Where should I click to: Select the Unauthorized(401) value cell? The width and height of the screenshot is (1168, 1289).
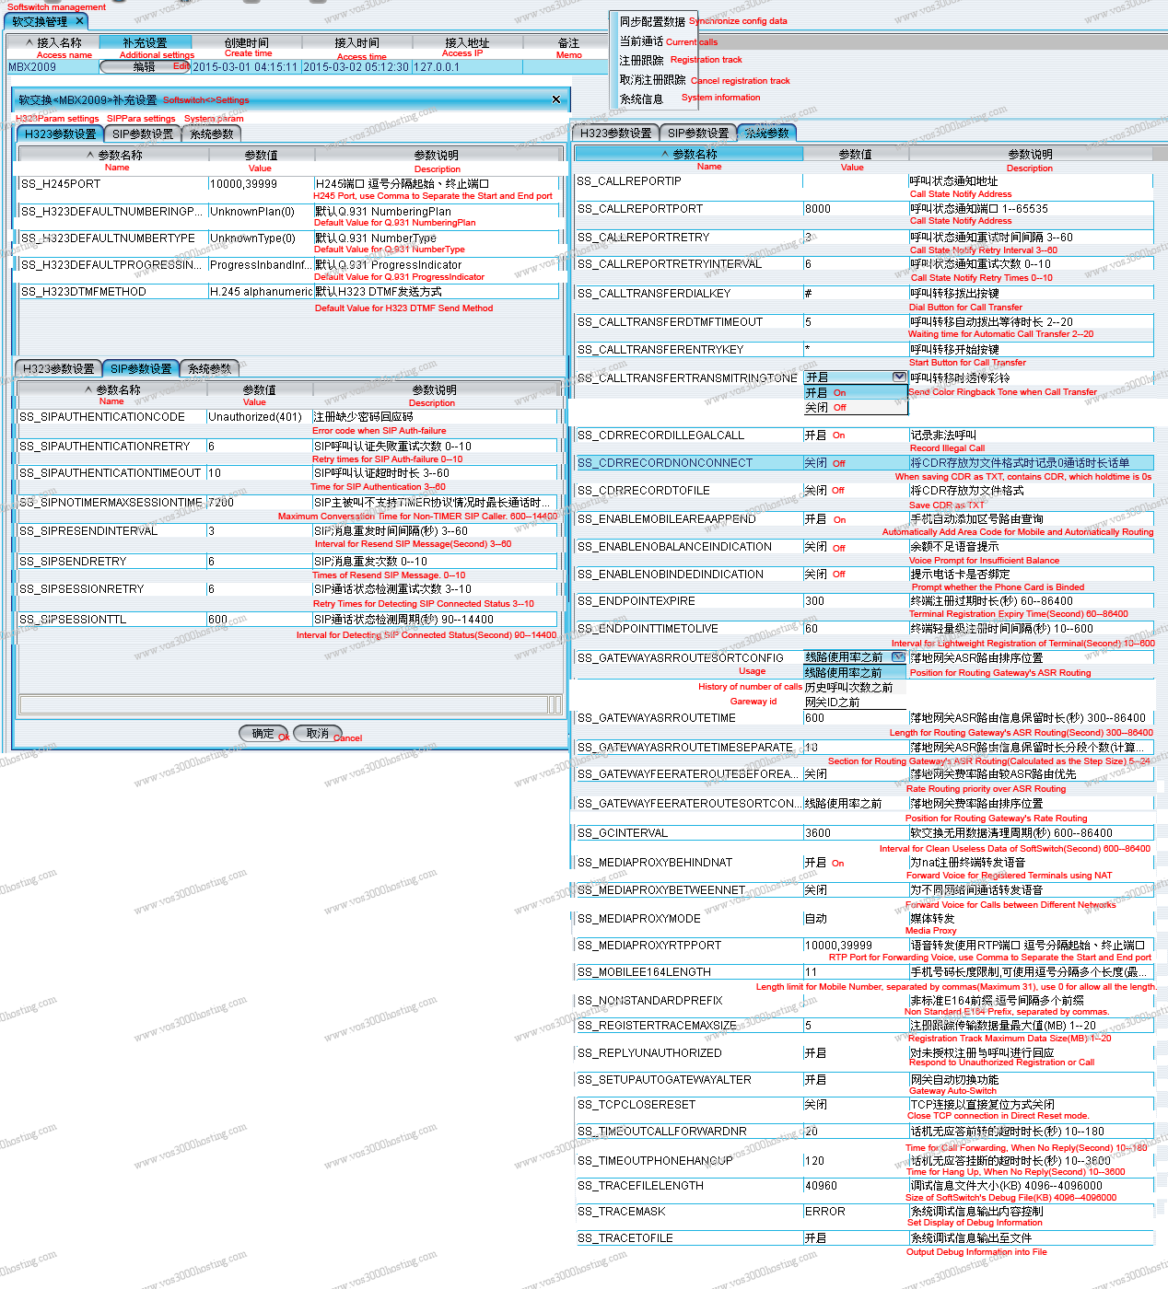[259, 417]
